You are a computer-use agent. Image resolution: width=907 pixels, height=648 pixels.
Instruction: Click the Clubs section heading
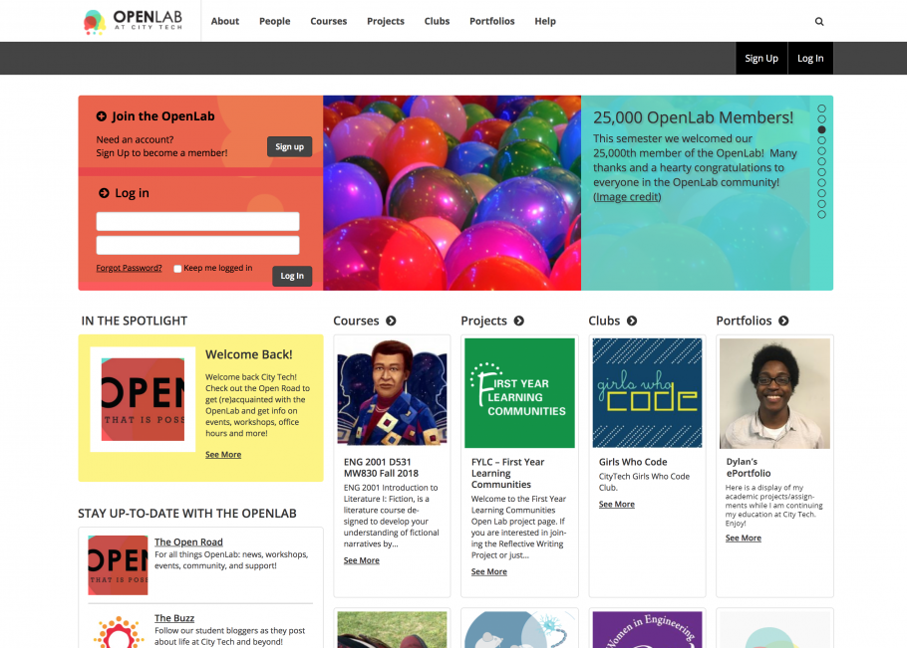tap(604, 321)
